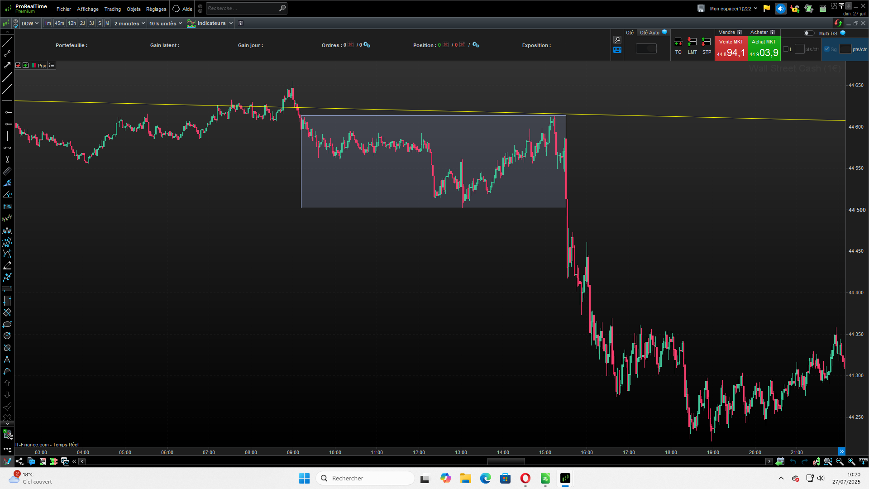Open trading settings wrench icon
The image size is (869, 489).
[x=617, y=40]
